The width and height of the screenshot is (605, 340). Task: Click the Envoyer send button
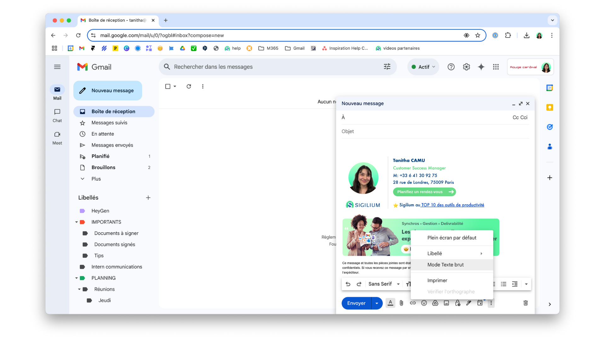click(x=356, y=303)
